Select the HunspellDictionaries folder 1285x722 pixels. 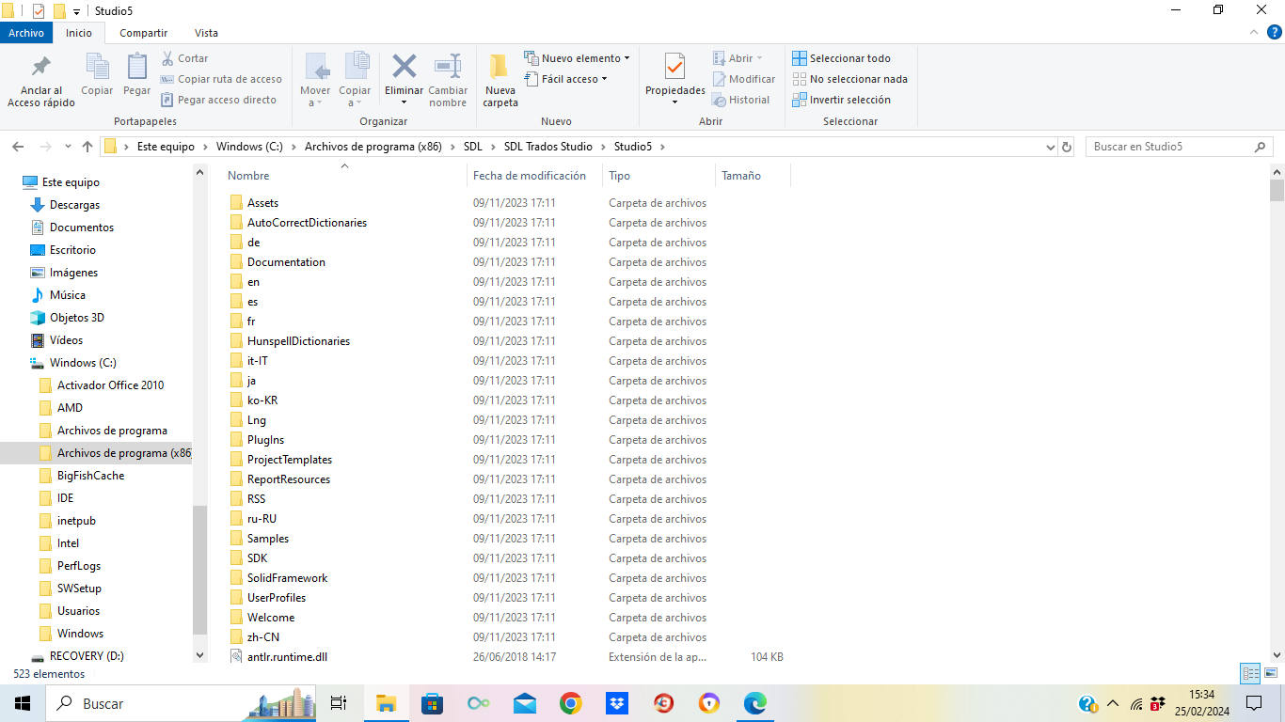(x=298, y=341)
